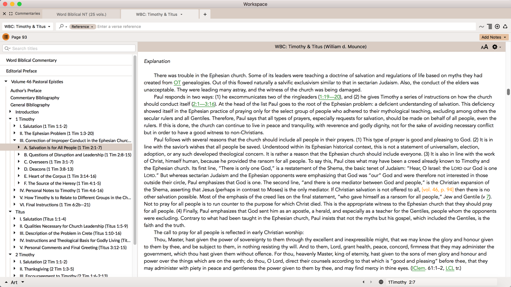Select V. Personal Comments and Final Greeting
Image resolution: width=511 pixels, height=287 pixels.
pos(73,248)
